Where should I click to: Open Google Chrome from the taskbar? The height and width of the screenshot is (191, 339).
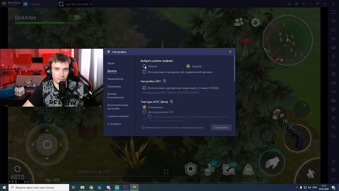(91, 187)
